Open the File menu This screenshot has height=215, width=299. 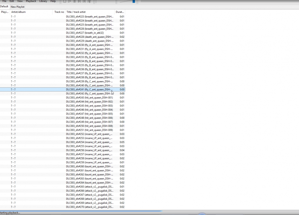point(4,2)
